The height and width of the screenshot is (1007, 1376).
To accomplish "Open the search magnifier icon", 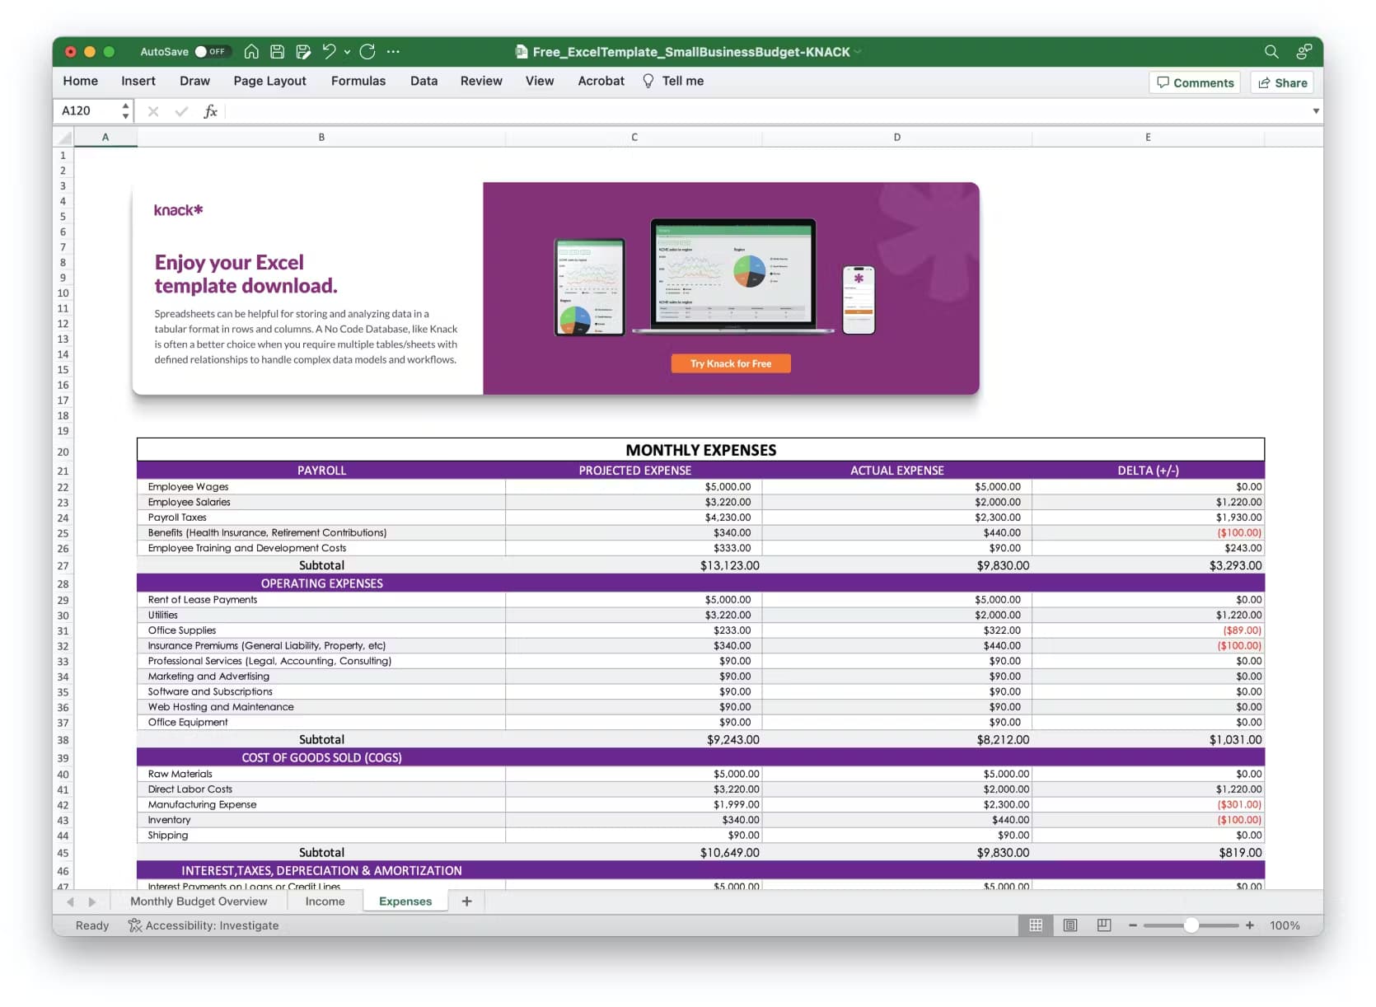I will pos(1271,52).
